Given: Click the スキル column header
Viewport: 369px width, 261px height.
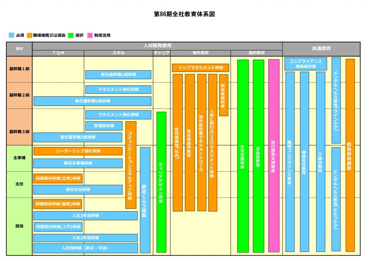Looking at the screenshot, I should point(118,53).
